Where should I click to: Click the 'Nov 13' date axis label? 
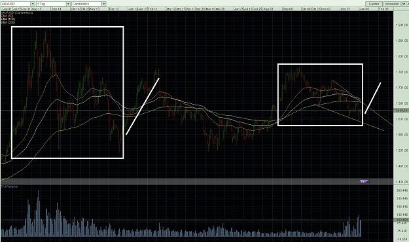point(94,9)
